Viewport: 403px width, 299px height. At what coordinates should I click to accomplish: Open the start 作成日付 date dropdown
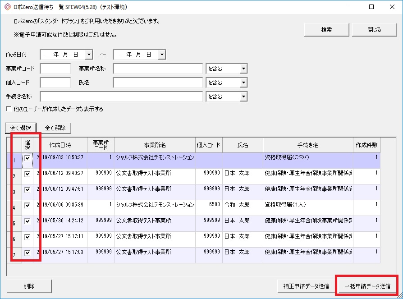click(89, 55)
